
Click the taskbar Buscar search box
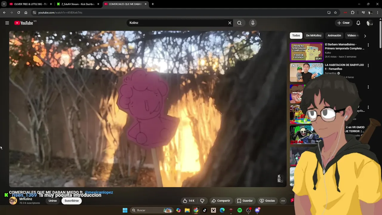pyautogui.click(x=152, y=210)
